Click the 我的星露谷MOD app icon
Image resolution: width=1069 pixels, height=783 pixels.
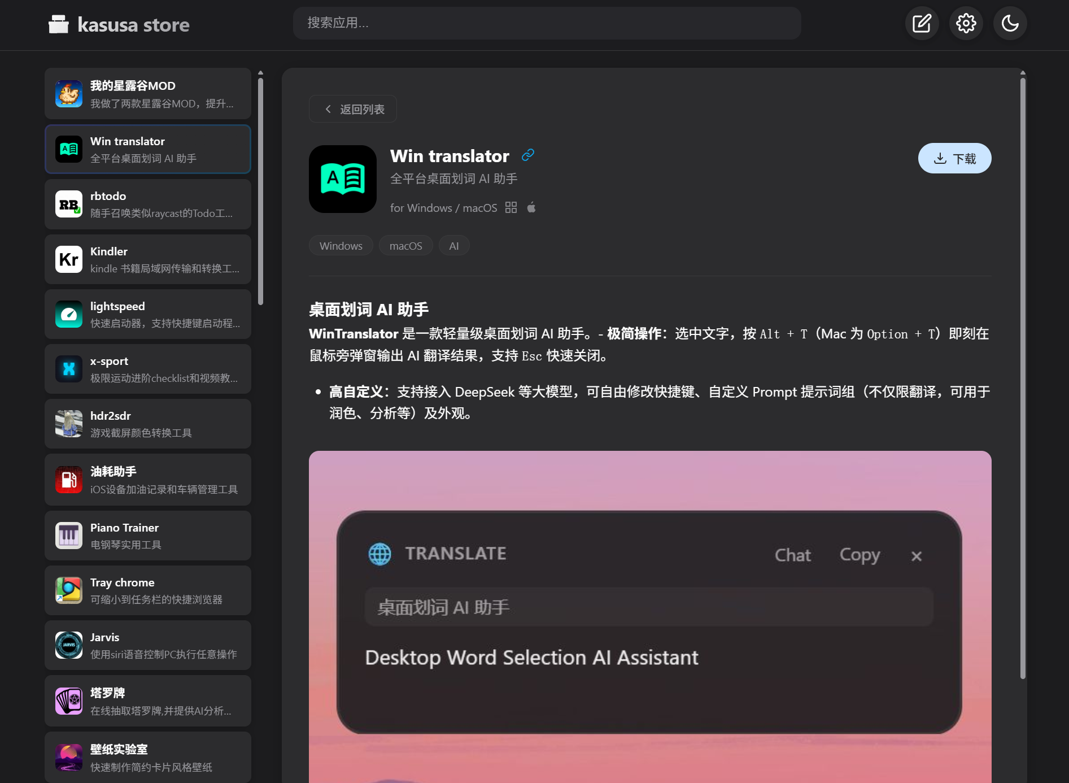pyautogui.click(x=69, y=94)
